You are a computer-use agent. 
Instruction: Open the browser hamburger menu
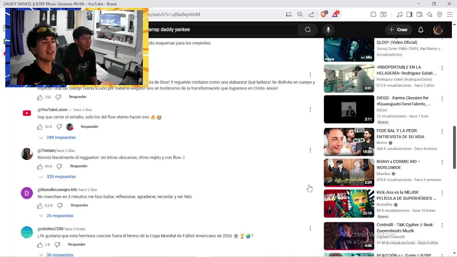coord(450,14)
